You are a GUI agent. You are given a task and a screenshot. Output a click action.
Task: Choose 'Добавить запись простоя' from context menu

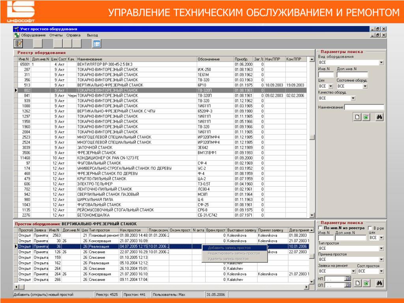click(x=235, y=248)
